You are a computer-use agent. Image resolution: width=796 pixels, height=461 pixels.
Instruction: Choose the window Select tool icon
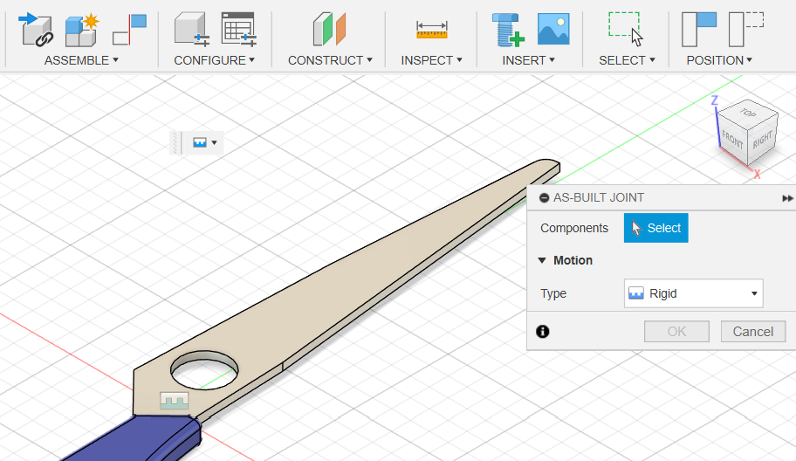[x=625, y=28]
